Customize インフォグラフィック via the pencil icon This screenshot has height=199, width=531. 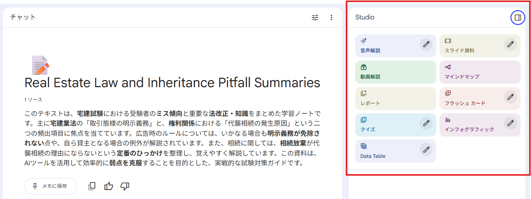pyautogui.click(x=510, y=123)
